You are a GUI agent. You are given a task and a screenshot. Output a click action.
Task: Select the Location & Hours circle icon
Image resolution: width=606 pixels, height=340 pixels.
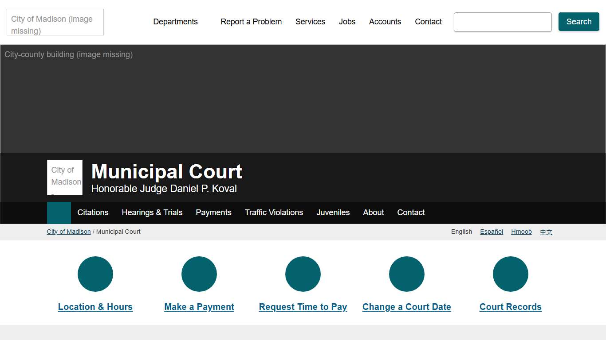[95, 274]
